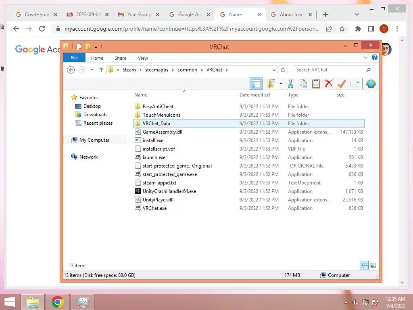Open dropdown arrow next to folder options icon
413x310 pixels.
pos(281,84)
